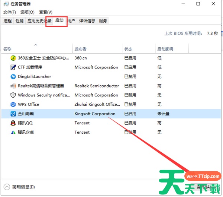This screenshot has height=197, width=223.
Task: Sort by 发布者 column header
Action: click(x=81, y=49)
